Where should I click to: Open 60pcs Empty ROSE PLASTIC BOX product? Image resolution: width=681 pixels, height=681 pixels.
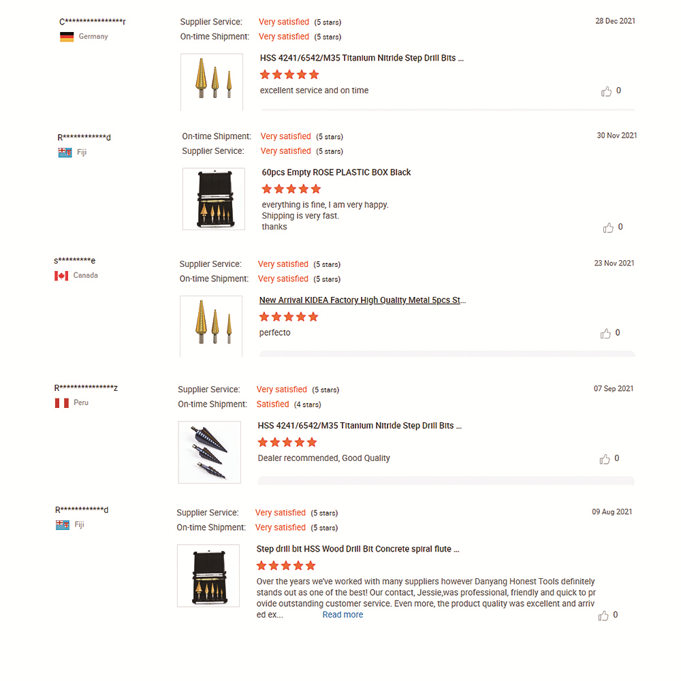pyautogui.click(x=336, y=172)
